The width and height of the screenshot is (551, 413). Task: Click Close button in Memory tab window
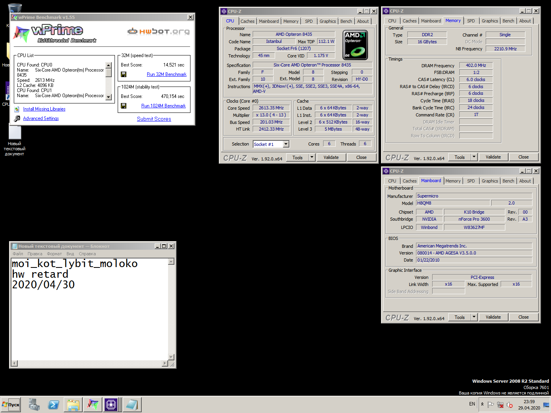523,157
